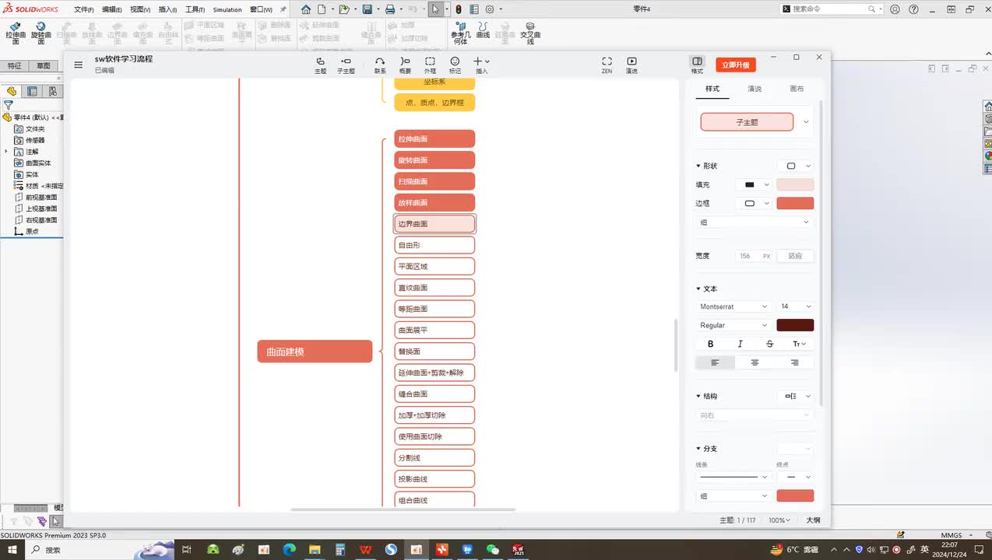Collapse the 分支 section

[x=698, y=449]
